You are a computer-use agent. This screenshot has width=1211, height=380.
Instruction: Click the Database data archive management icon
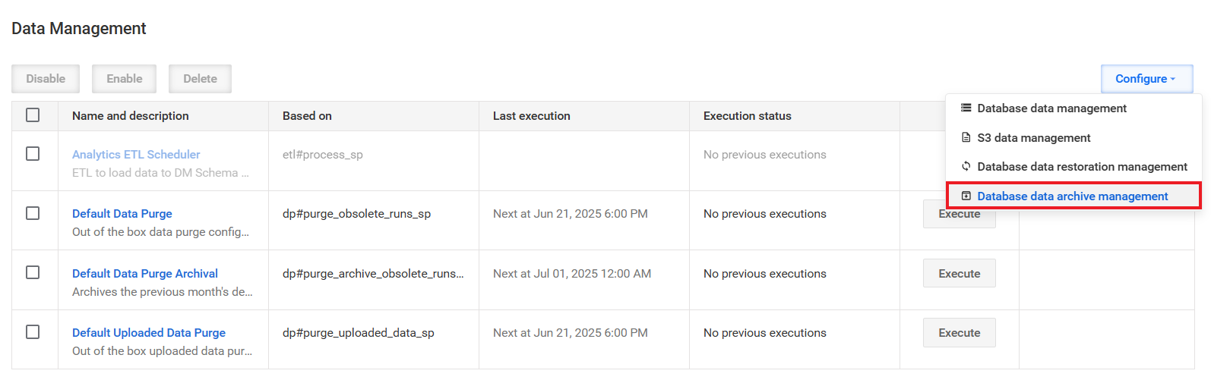tap(966, 196)
